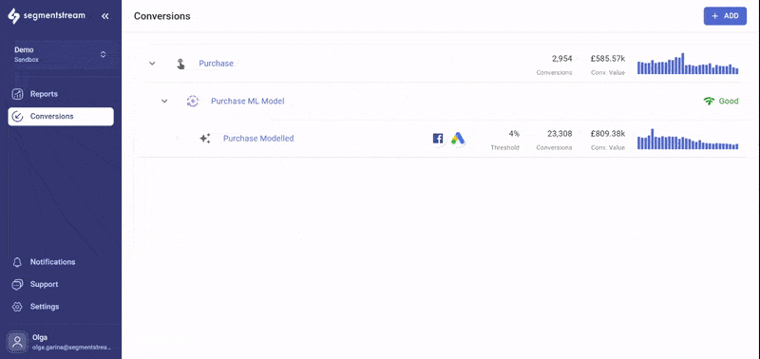Image resolution: width=760 pixels, height=359 pixels.
Task: Open Notifications in the sidebar
Action: click(x=61, y=262)
